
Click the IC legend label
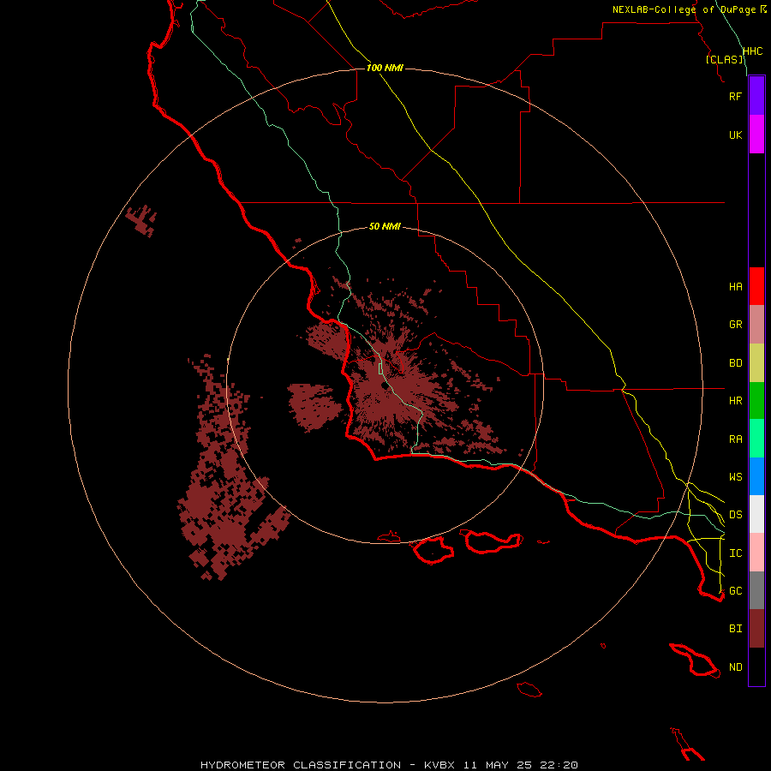pyautogui.click(x=735, y=553)
